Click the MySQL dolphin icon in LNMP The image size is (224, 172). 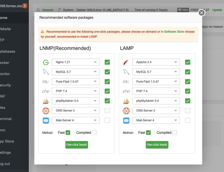pyautogui.click(x=46, y=72)
